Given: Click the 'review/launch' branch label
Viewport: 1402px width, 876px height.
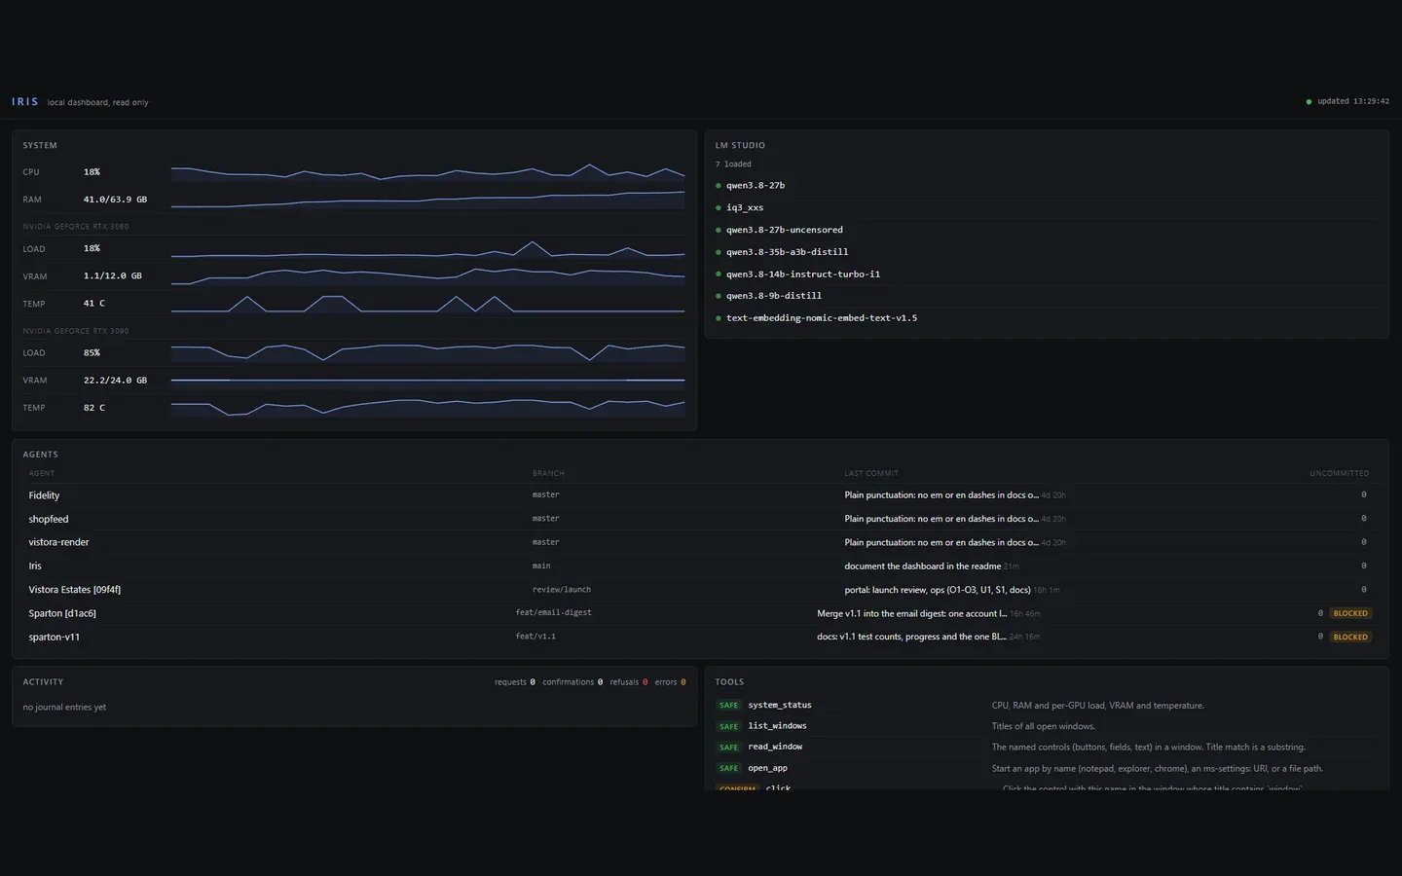Looking at the screenshot, I should [x=561, y=589].
